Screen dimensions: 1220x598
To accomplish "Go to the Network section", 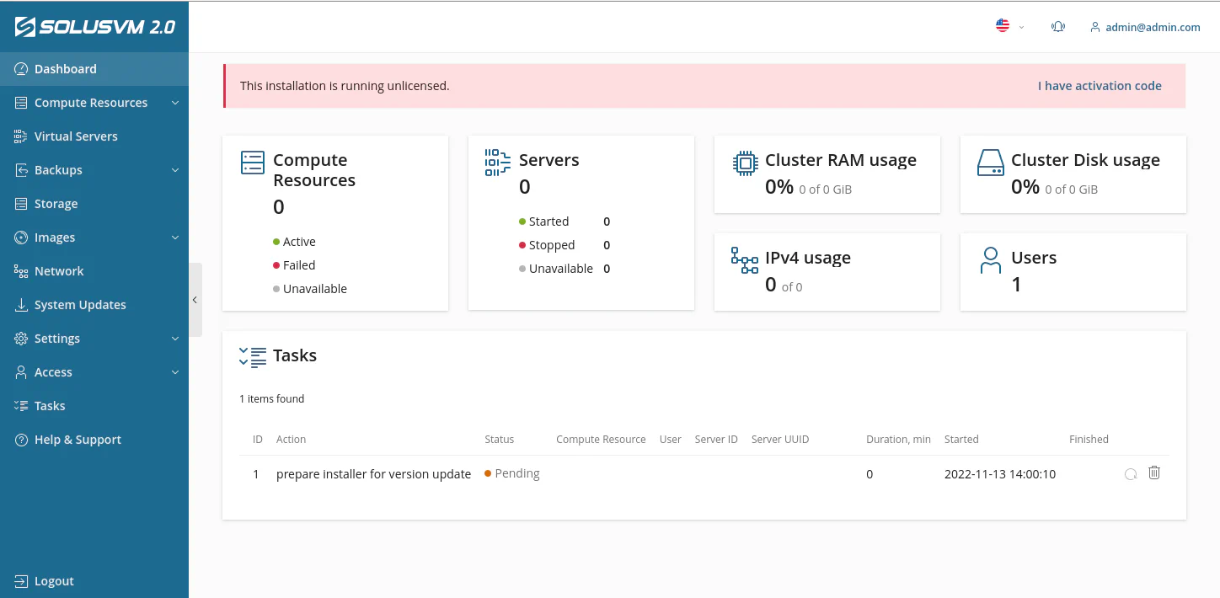I will coord(58,270).
